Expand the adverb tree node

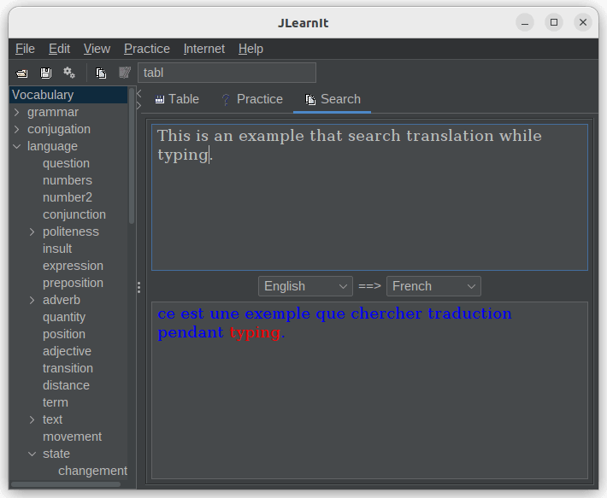tap(32, 301)
